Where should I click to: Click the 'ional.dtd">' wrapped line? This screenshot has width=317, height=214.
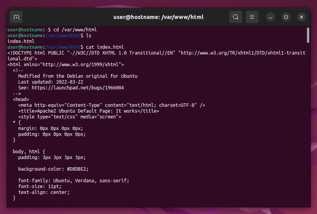22,59
